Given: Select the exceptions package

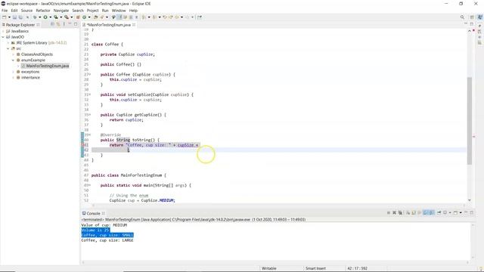Looking at the screenshot, I should coord(30,72).
